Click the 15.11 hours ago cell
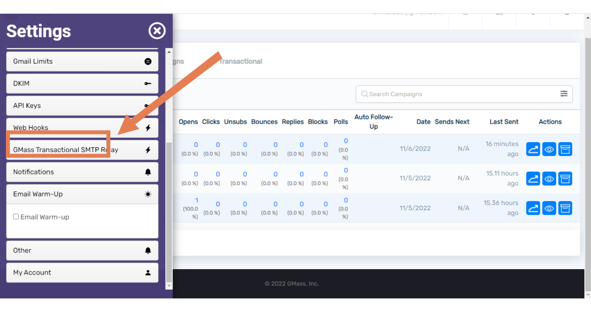591x311 pixels. click(x=502, y=178)
